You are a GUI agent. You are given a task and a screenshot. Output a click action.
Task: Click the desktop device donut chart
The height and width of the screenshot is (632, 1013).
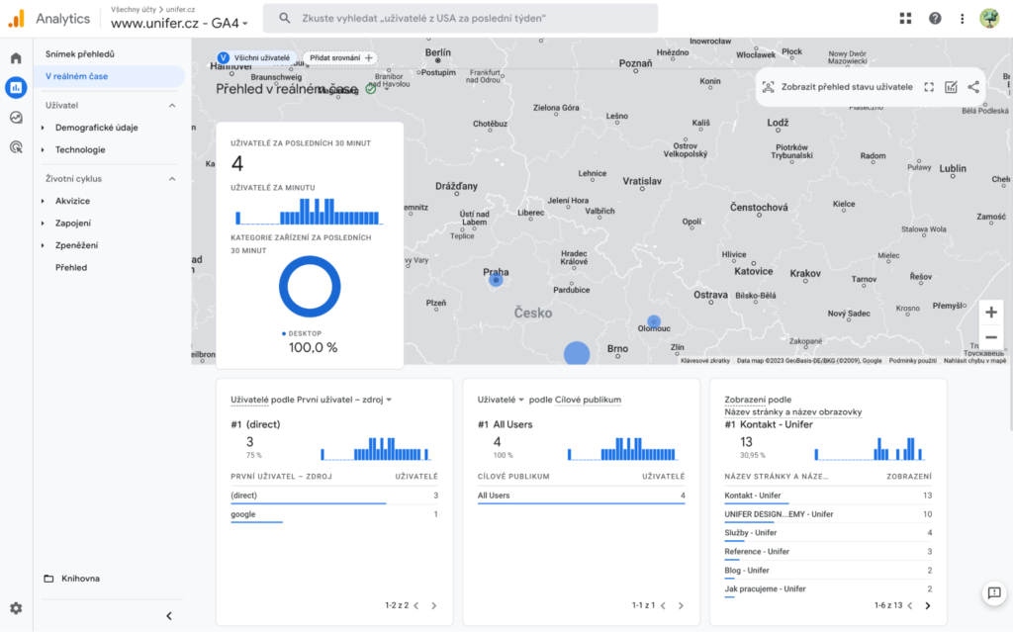(x=310, y=286)
